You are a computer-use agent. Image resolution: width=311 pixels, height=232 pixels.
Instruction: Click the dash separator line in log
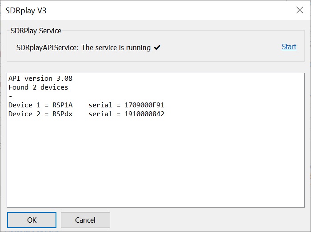[11, 96]
